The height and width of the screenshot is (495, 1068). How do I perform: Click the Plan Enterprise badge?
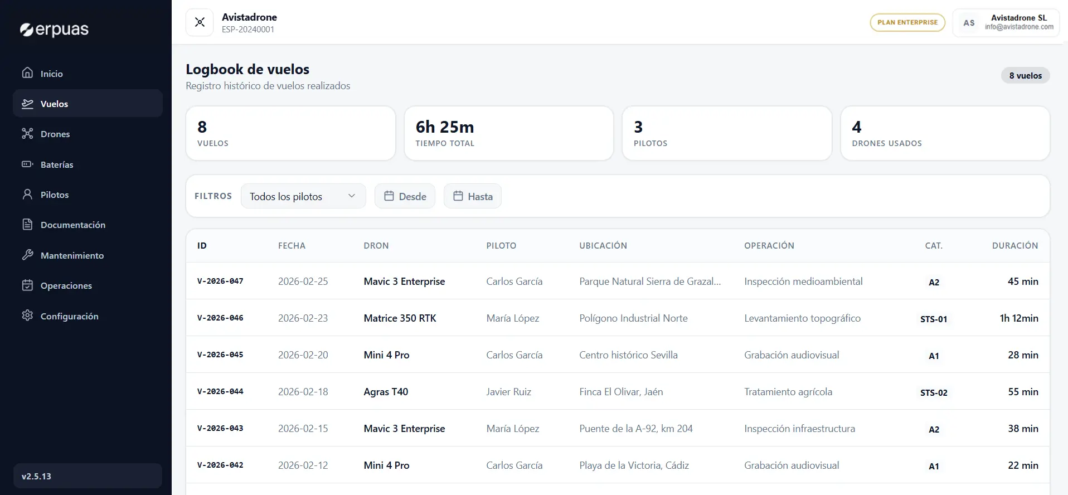click(907, 22)
